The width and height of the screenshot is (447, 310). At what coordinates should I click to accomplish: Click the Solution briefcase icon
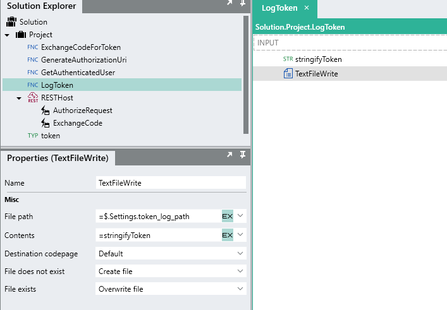pyautogui.click(x=11, y=22)
